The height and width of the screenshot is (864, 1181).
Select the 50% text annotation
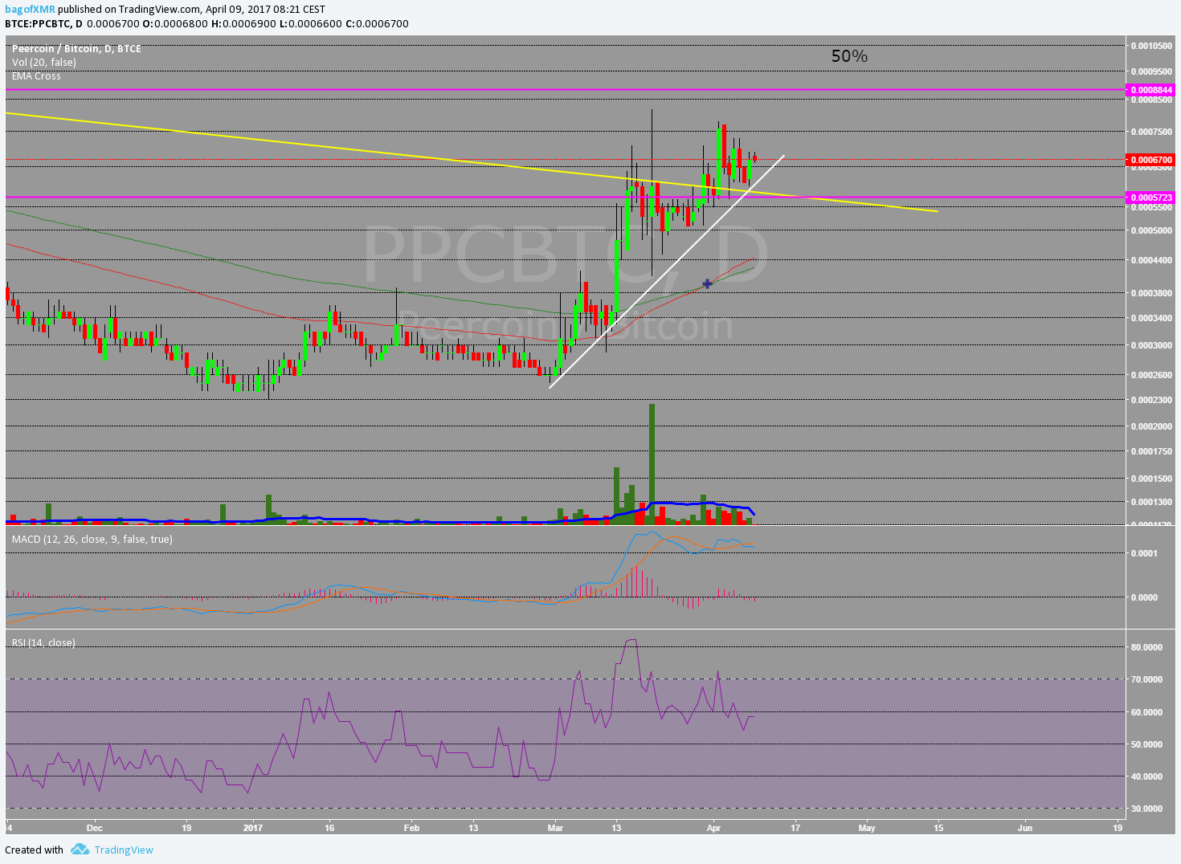(849, 56)
